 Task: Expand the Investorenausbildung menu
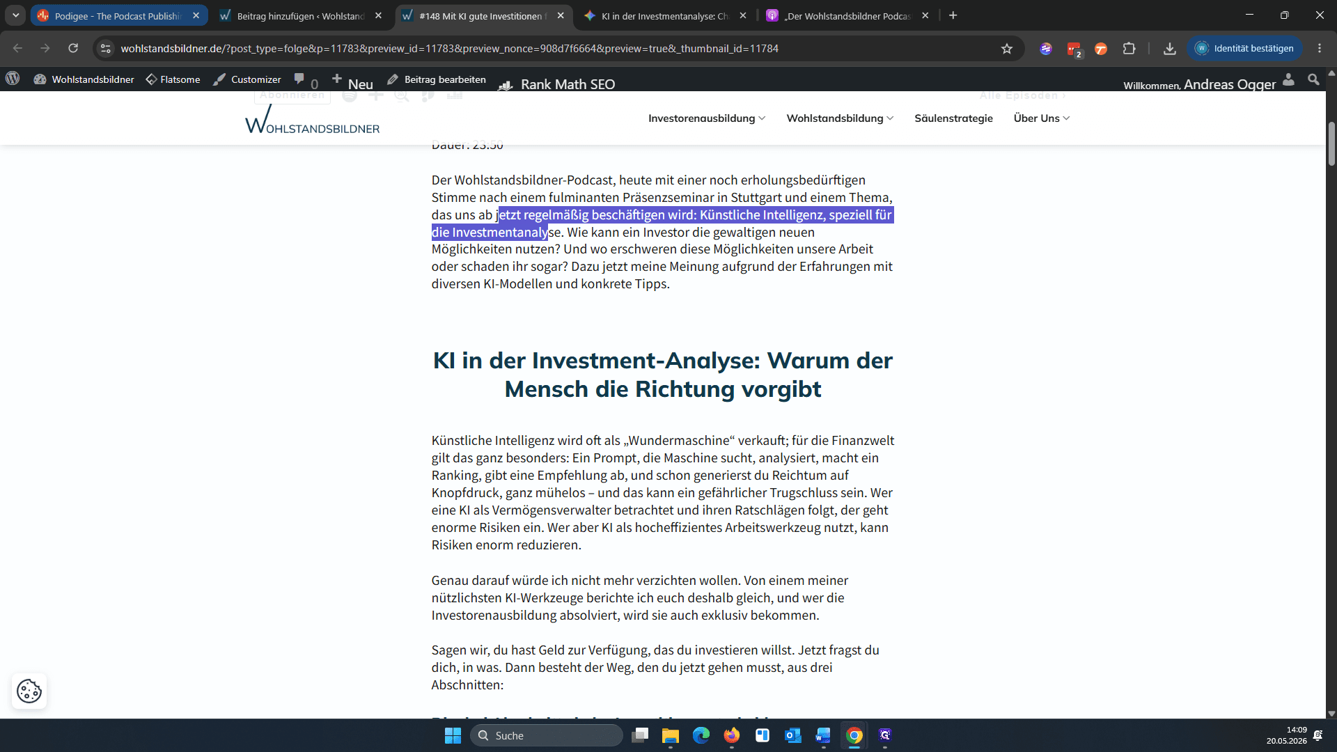[x=707, y=118]
